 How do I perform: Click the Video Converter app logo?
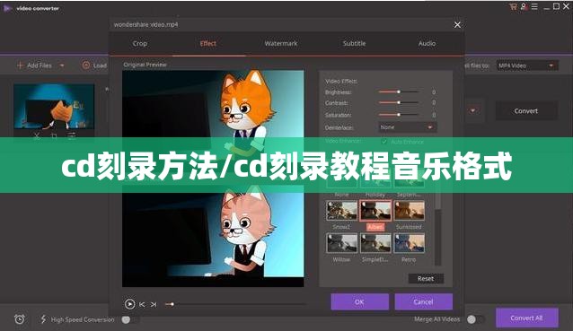coord(7,8)
